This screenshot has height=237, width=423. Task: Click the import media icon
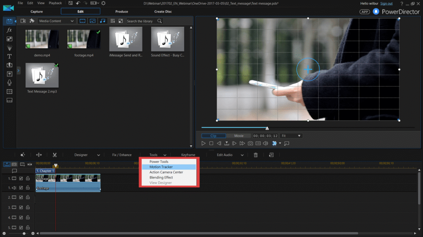tap(23, 21)
